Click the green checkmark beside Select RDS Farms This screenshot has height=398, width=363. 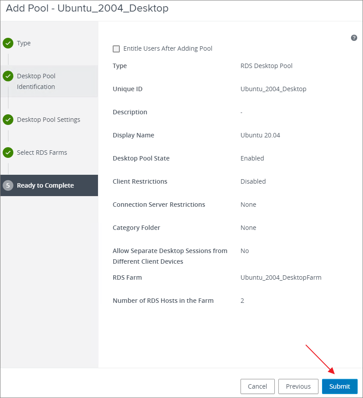(x=8, y=153)
